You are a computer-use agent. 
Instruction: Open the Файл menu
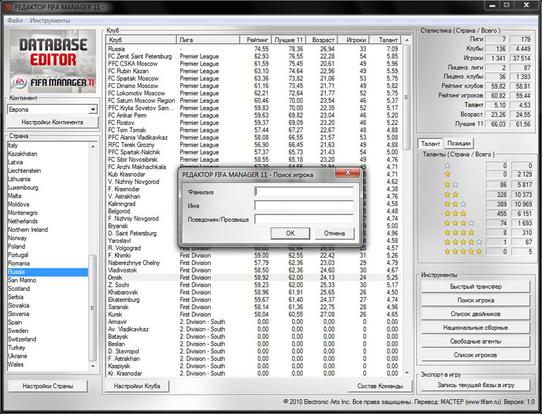15,21
